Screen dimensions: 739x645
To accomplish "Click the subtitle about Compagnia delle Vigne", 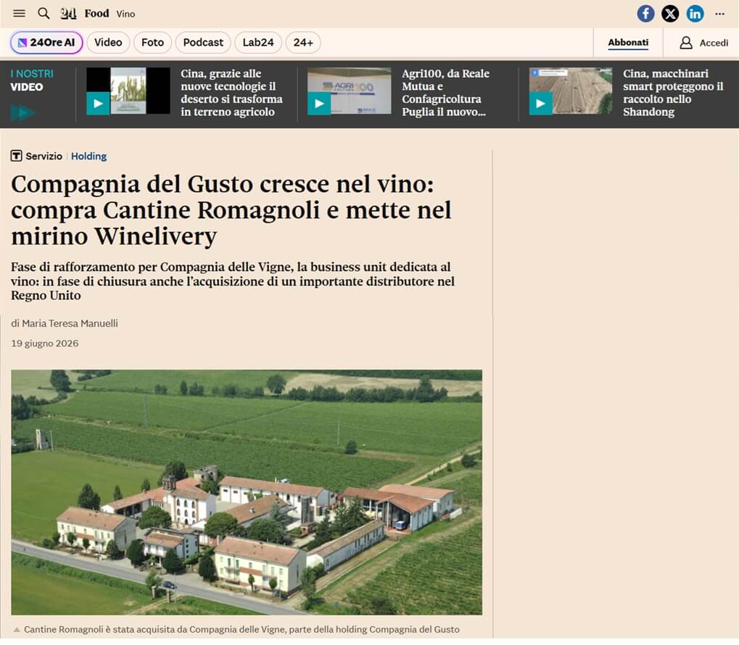I will 233,281.
